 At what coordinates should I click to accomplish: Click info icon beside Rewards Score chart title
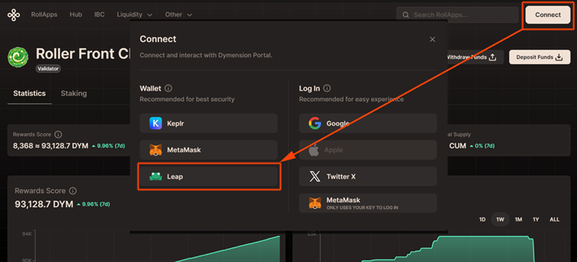[x=73, y=191]
